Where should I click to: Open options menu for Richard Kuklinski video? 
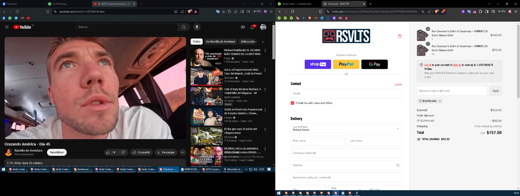(265, 51)
